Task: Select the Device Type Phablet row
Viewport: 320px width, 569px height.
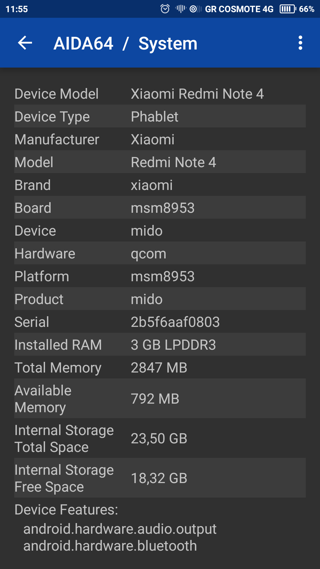Action: [x=160, y=116]
